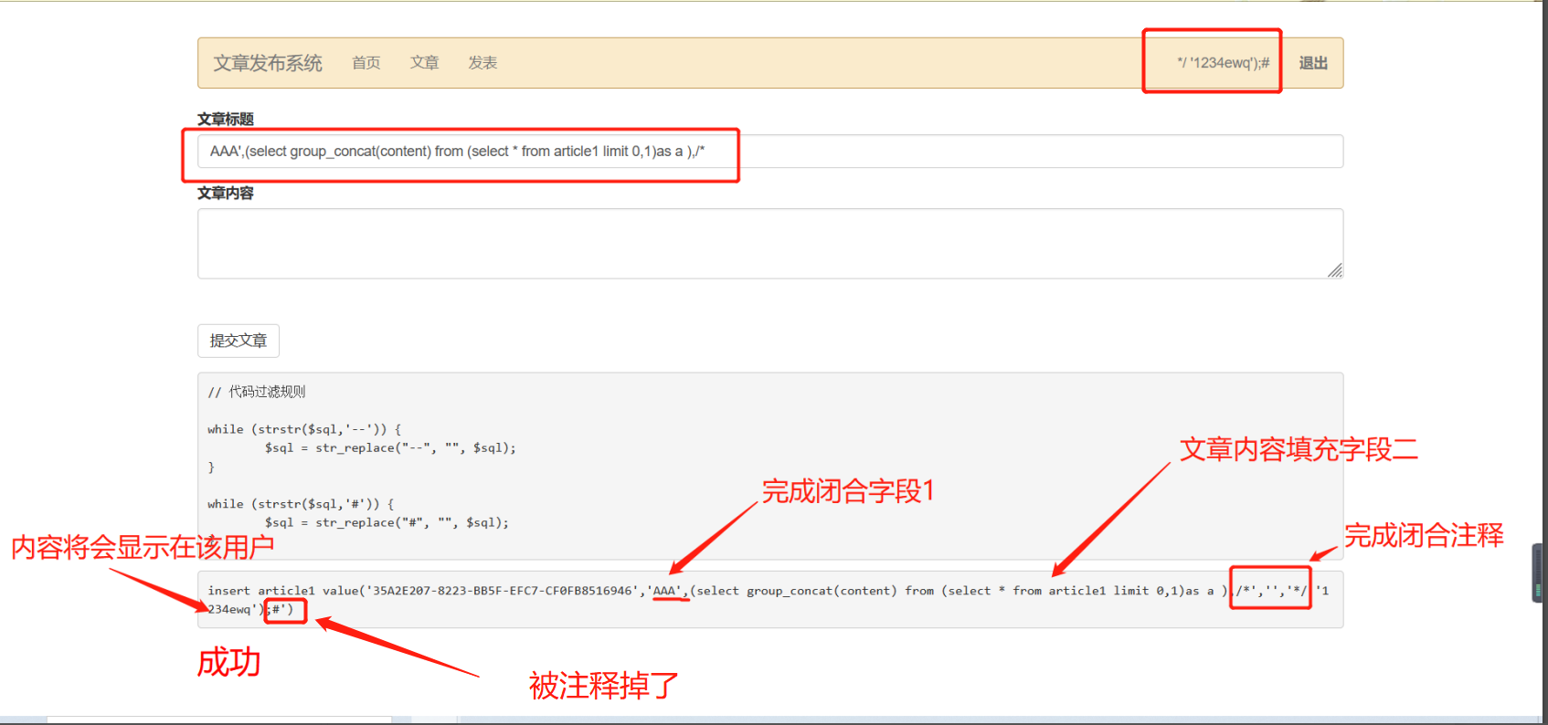Focus the 文章内容 textarea
Screen dimensions: 1548x725
coord(770,244)
